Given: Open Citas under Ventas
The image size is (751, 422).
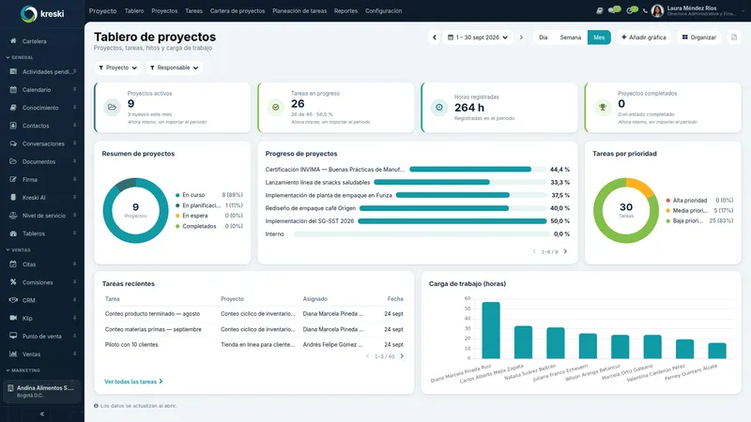Looking at the screenshot, I should [29, 264].
